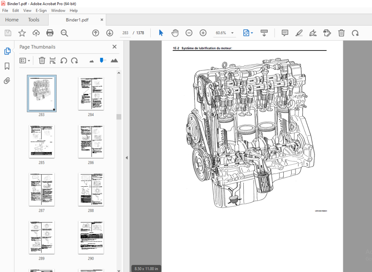372x272 pixels.
Task: Open the View menu
Action: coord(27,11)
